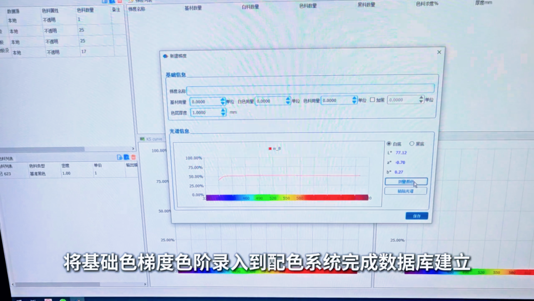Increase 白色用量 with the up arrow
534x301 pixels.
(288, 99)
